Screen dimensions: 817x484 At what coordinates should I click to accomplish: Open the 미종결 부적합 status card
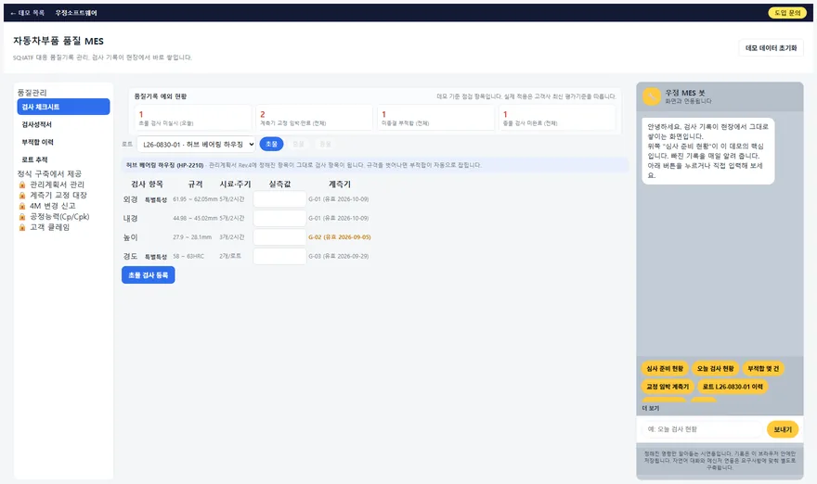click(x=435, y=118)
